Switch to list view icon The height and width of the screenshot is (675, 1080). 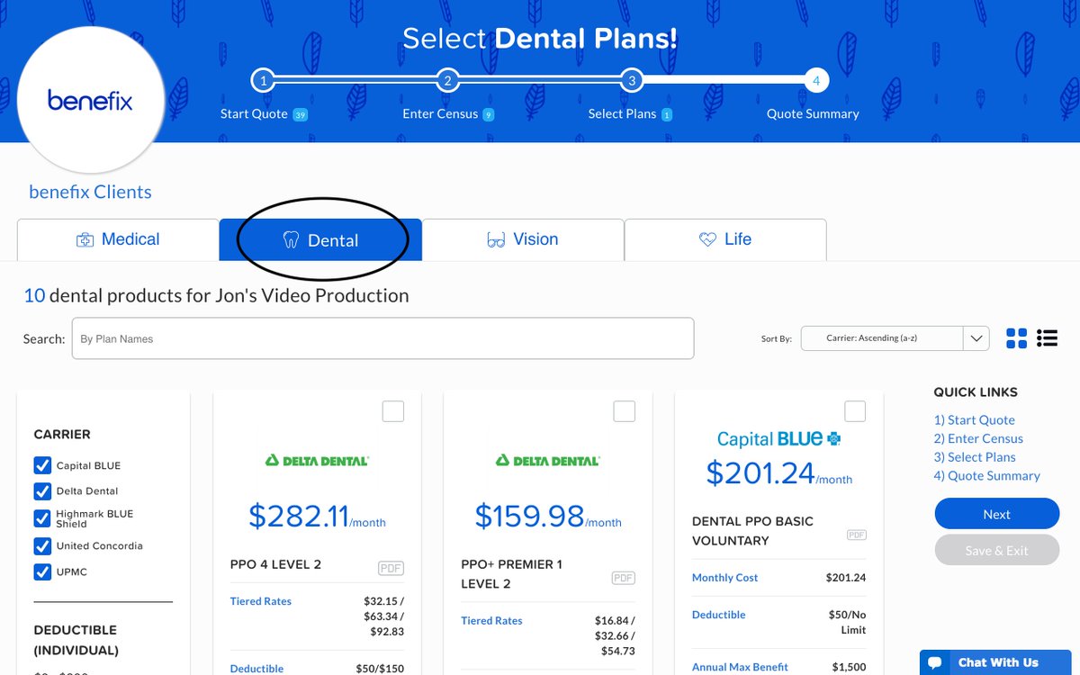coord(1047,338)
